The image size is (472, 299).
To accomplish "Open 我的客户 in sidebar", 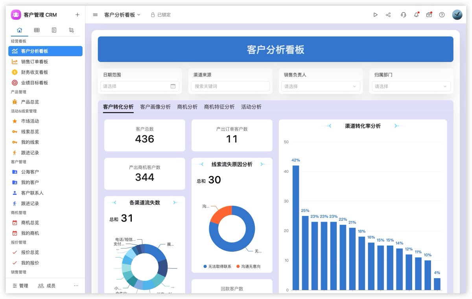I will tap(45, 182).
